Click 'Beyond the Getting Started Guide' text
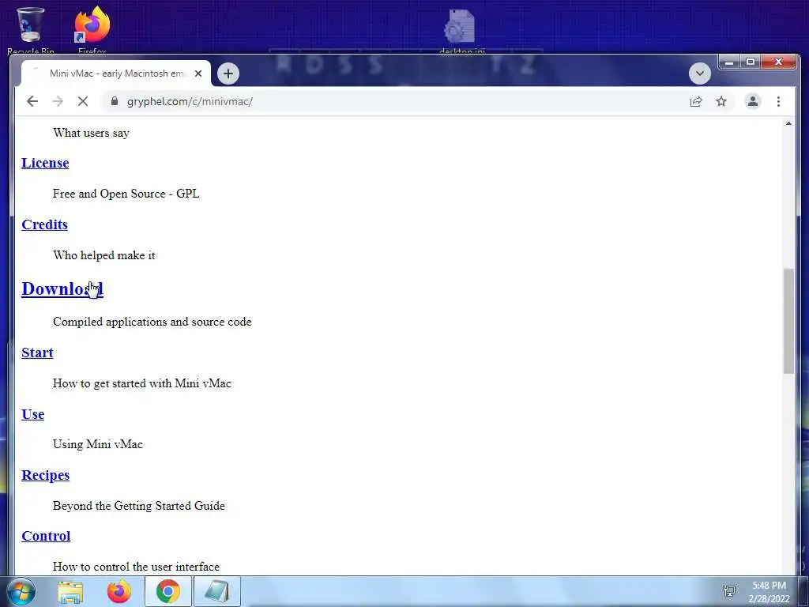 139,505
